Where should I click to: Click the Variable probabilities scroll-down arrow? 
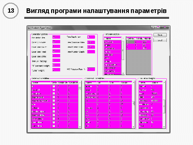(80, 127)
